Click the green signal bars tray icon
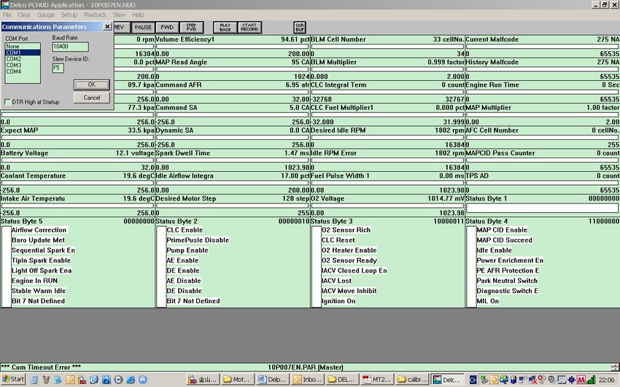 (x=591, y=380)
